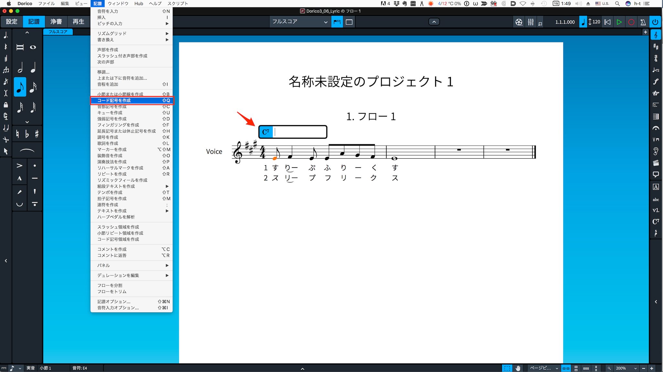Open the ファイル menu

click(x=47, y=4)
